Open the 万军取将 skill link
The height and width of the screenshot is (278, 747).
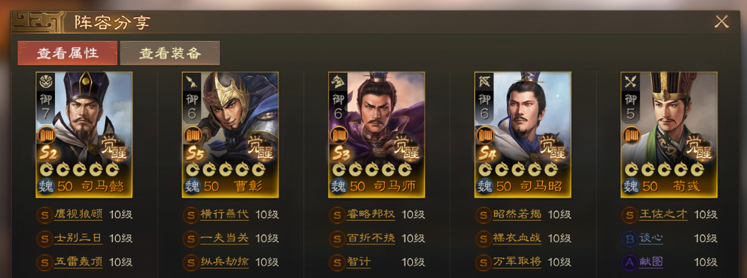pyautogui.click(x=517, y=262)
